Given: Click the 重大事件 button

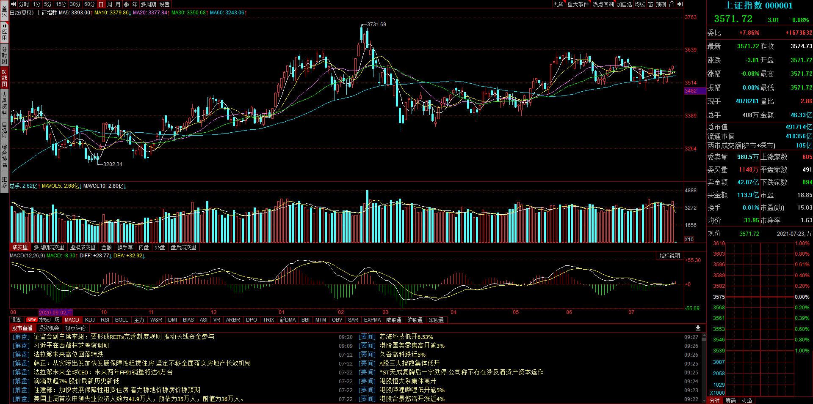Looking at the screenshot, I should click(578, 4).
